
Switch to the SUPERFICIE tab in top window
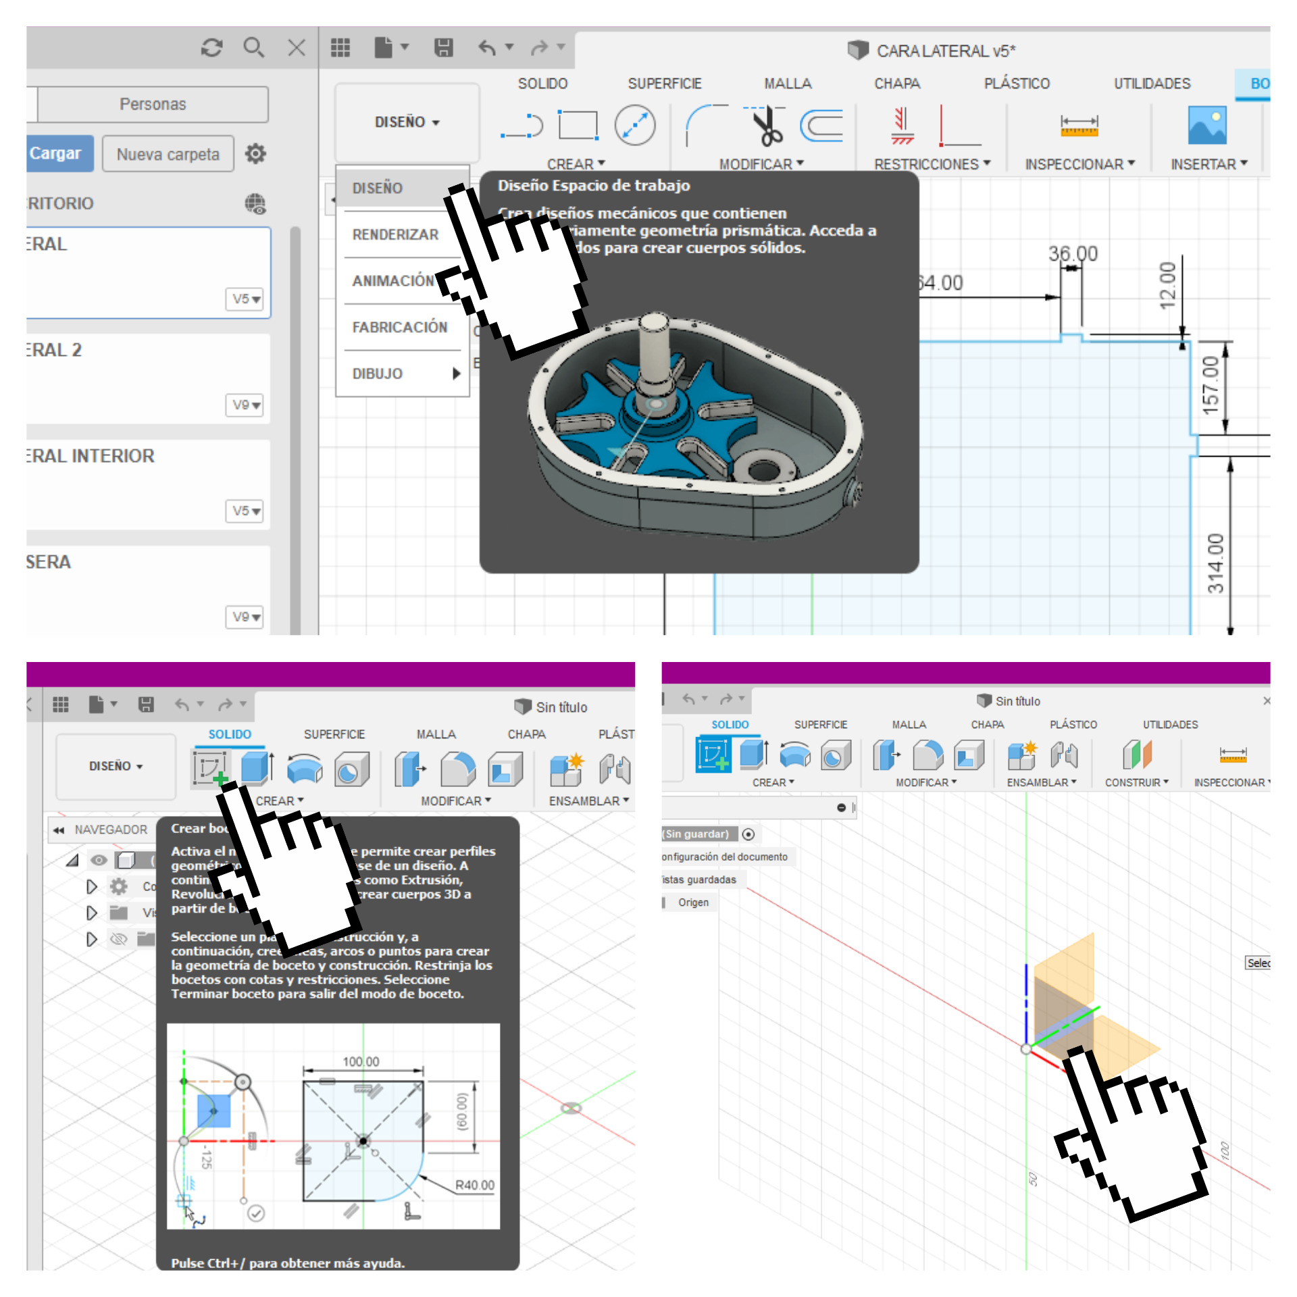point(665,84)
